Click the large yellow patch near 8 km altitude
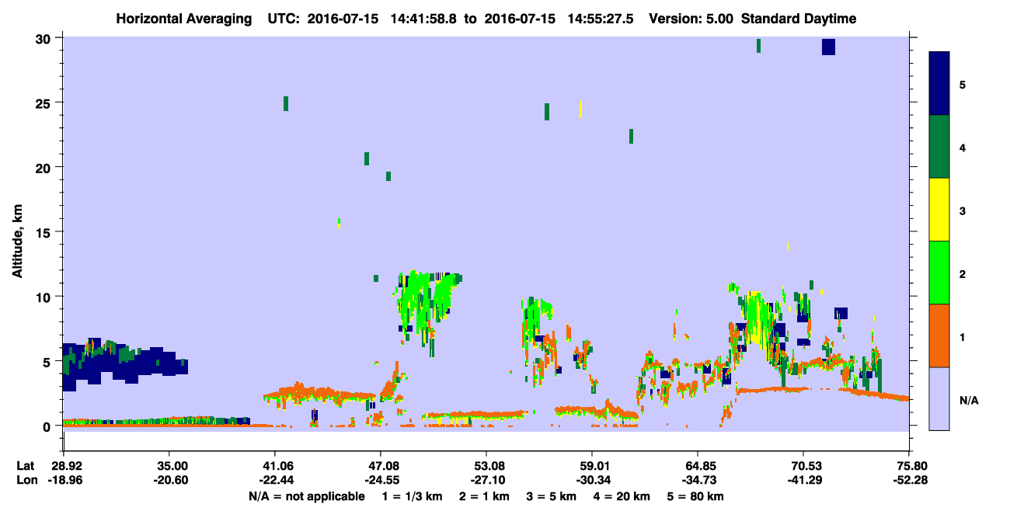Image resolution: width=1010 pixels, height=518 pixels. coord(755,320)
